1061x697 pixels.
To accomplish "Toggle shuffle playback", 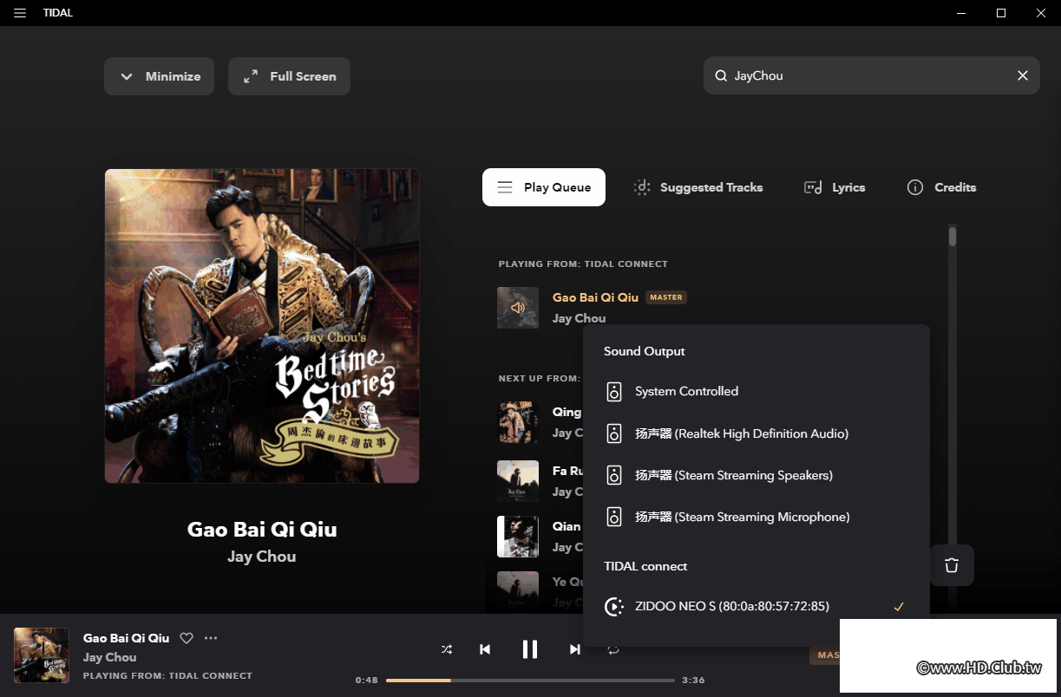I will (447, 649).
